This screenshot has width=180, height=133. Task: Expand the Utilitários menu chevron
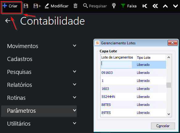pyautogui.click(x=75, y=123)
